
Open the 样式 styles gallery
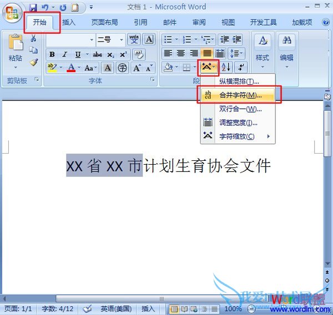pos(263,51)
